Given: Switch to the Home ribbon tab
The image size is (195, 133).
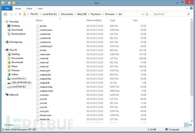Looking at the screenshot, I should (x=18, y=8).
